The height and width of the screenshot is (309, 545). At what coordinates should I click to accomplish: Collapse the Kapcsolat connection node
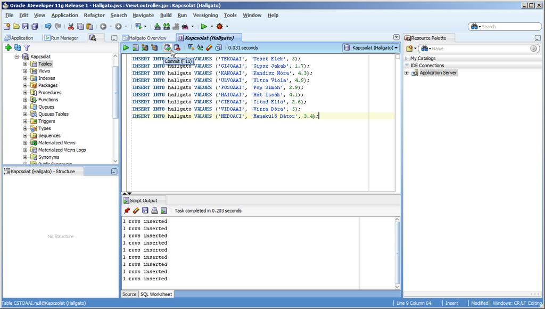tap(16, 56)
